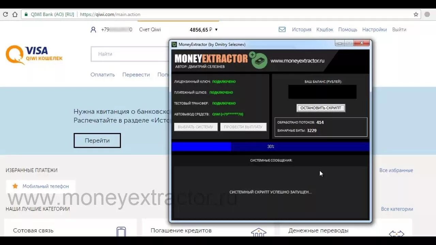Click the mobile phone icon in Сотовая связь
This screenshot has width=436, height=245.
coord(121,232)
